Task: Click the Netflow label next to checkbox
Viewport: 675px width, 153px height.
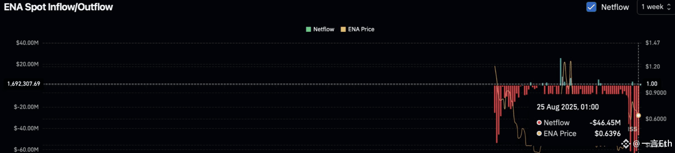Action: 615,7
